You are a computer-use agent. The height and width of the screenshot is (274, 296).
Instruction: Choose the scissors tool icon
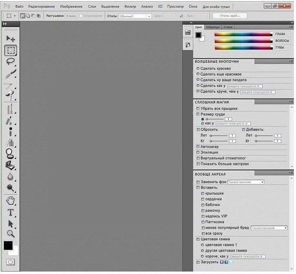[x=10, y=85]
